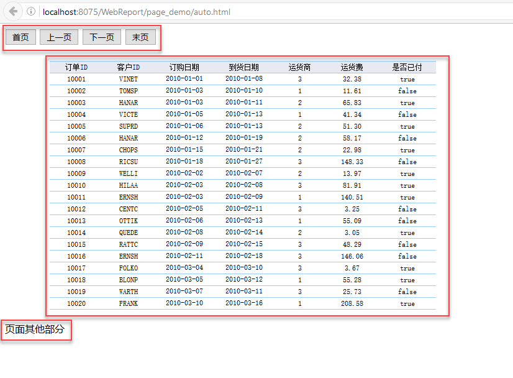Click the 运货费 column header
Screen dimensions: 513x378
[x=352, y=67]
